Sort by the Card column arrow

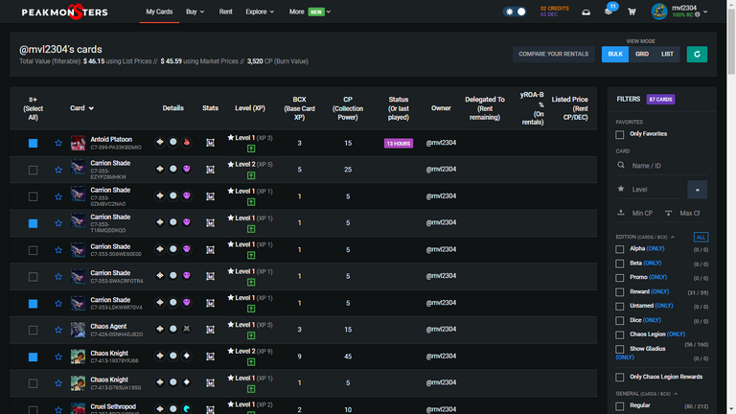[x=91, y=108]
